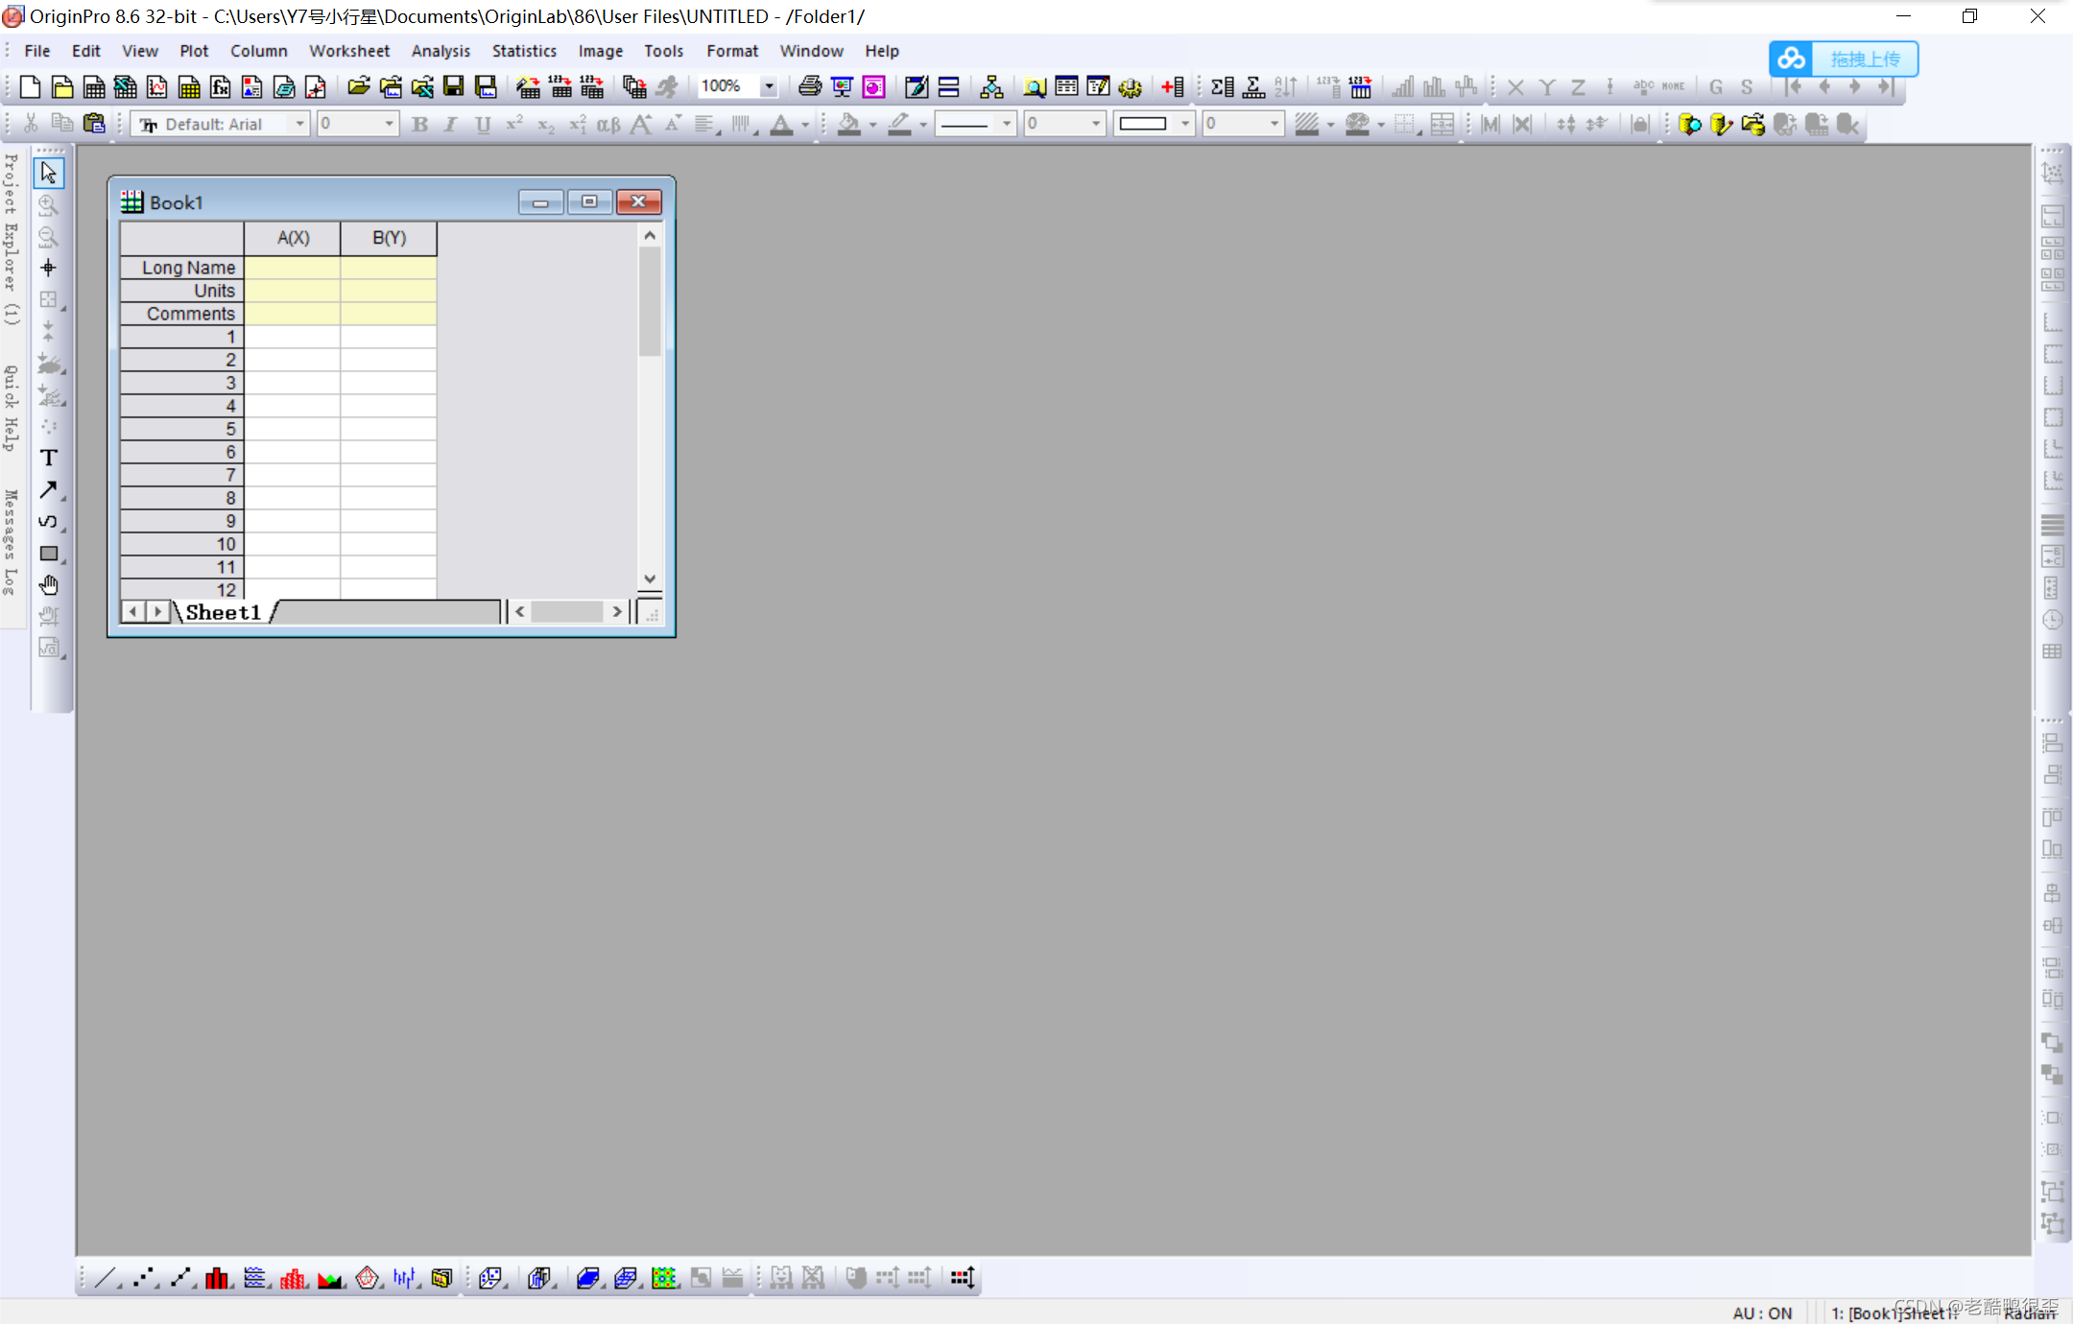Toggle Italic text formatting
2073x1324 pixels.
(x=450, y=124)
